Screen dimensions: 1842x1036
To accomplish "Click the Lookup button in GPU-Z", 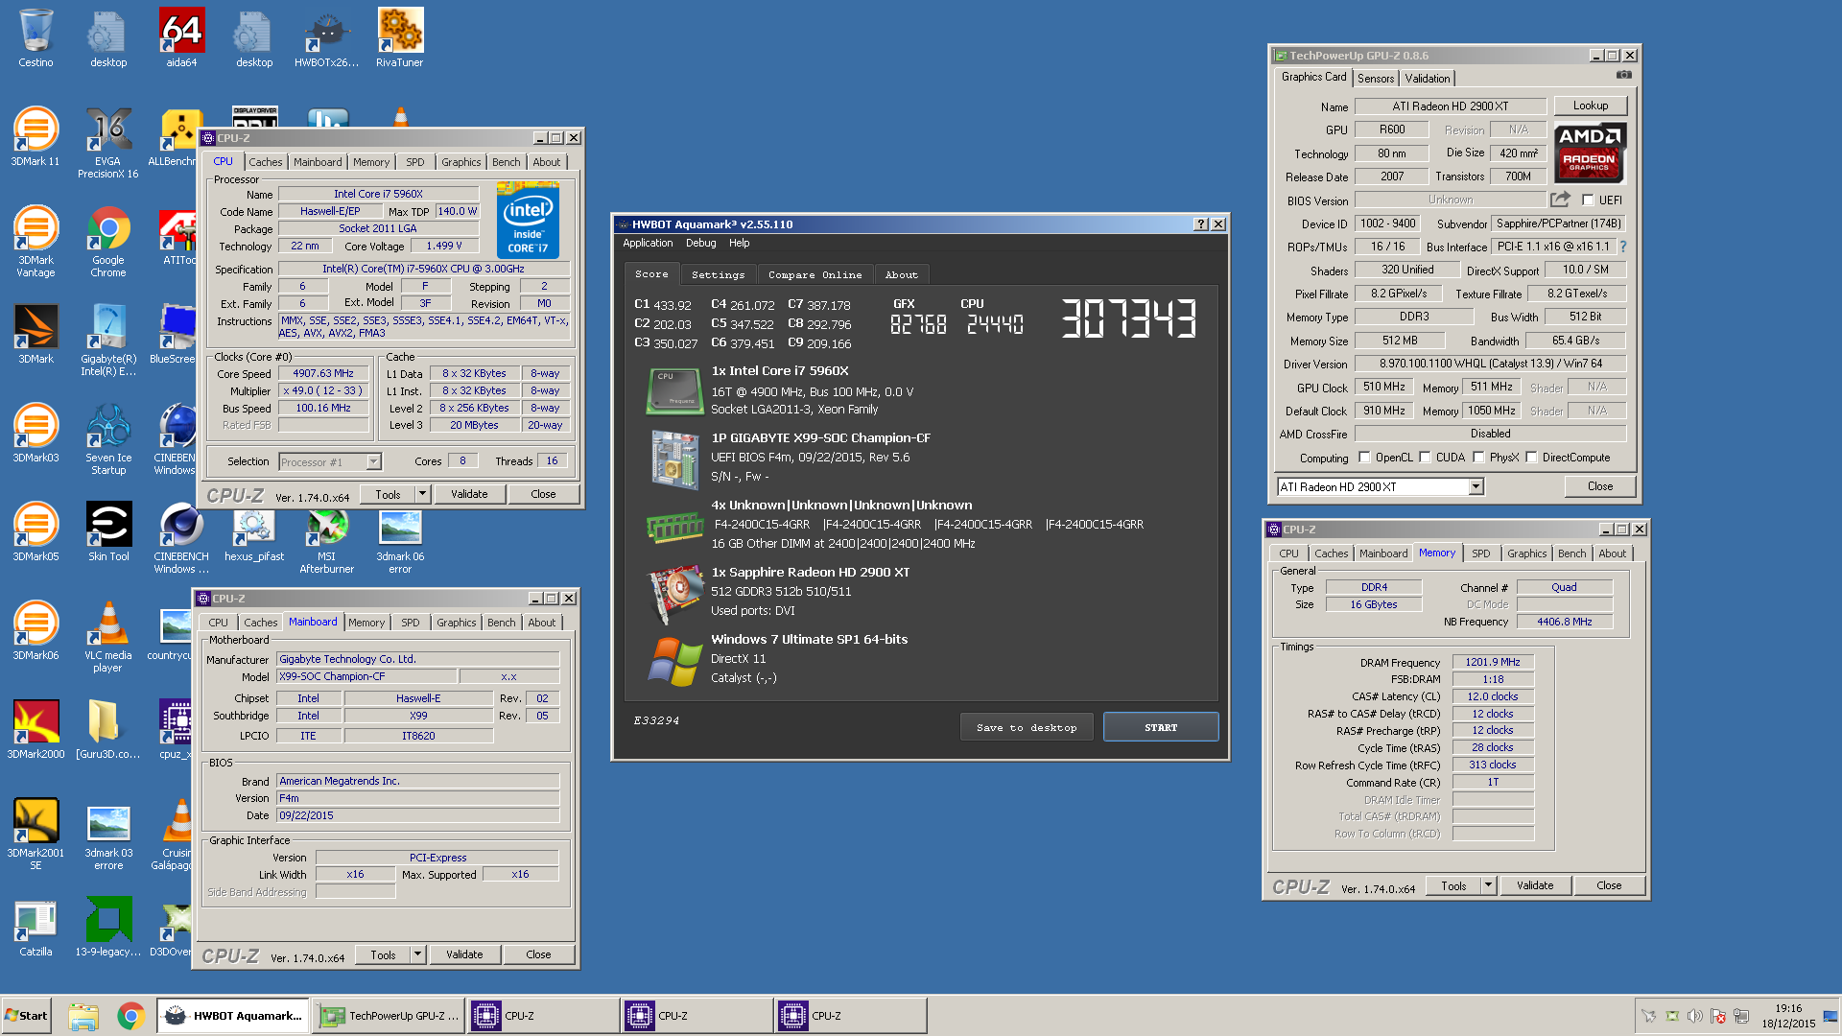I will point(1591,106).
